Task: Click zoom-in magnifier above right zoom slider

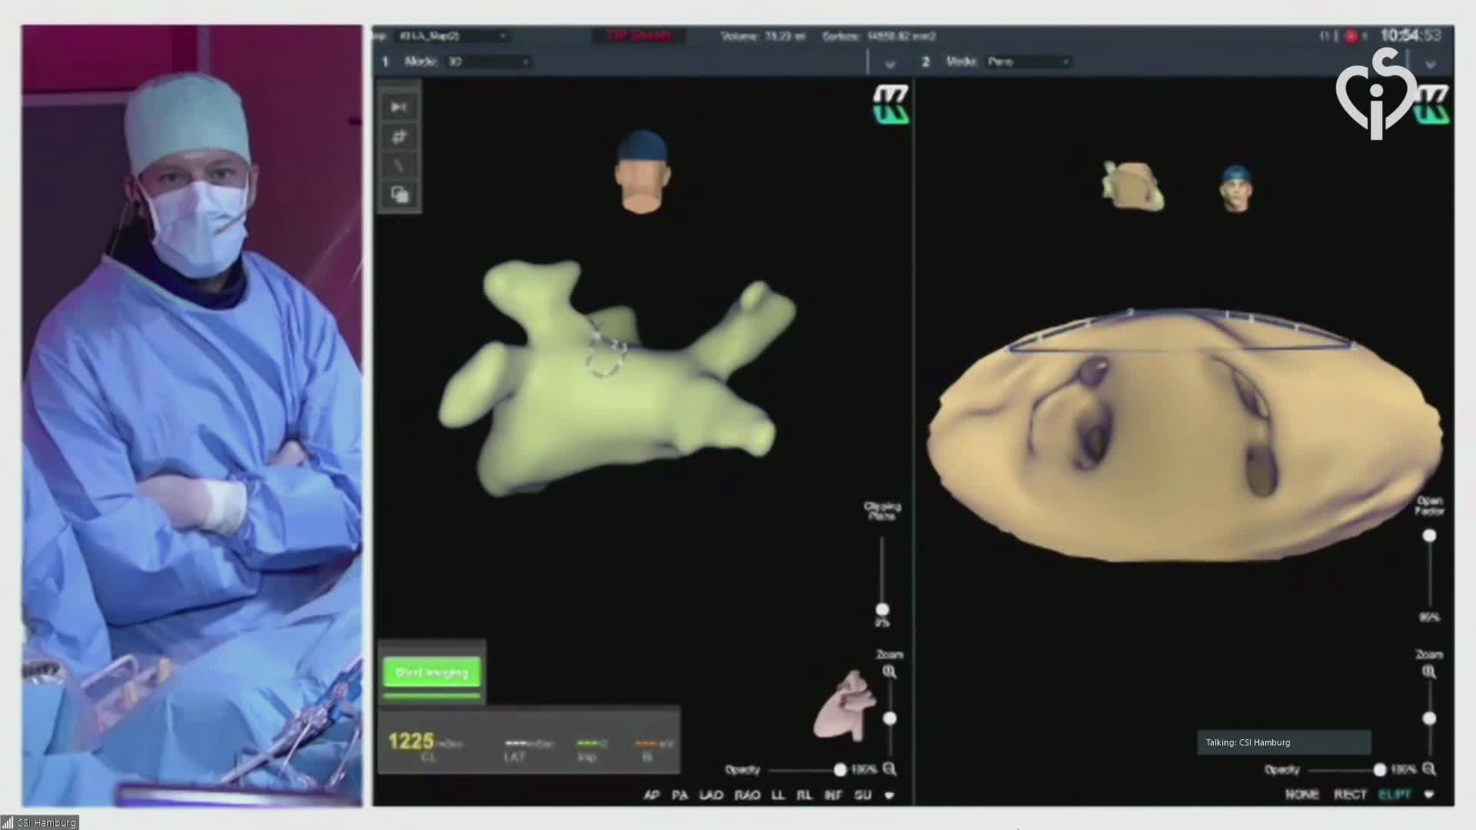Action: tap(1428, 672)
